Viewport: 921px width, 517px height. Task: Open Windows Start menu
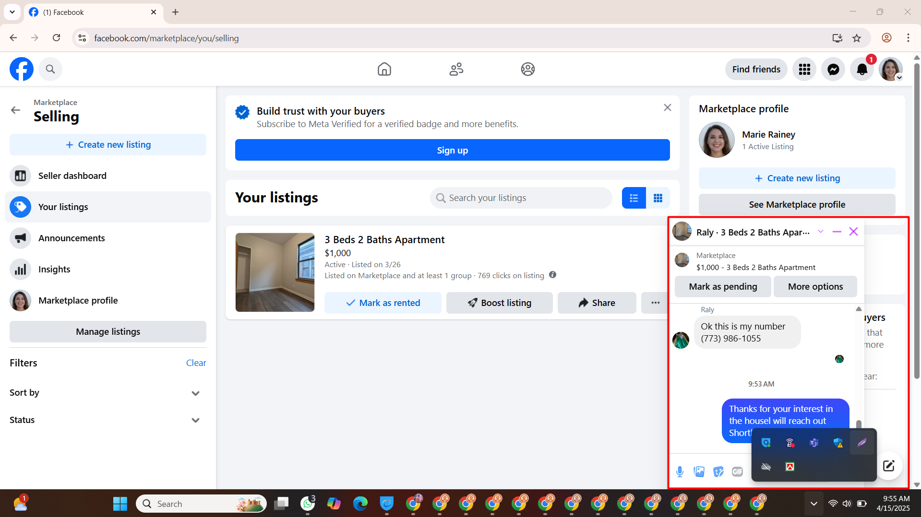point(120,504)
